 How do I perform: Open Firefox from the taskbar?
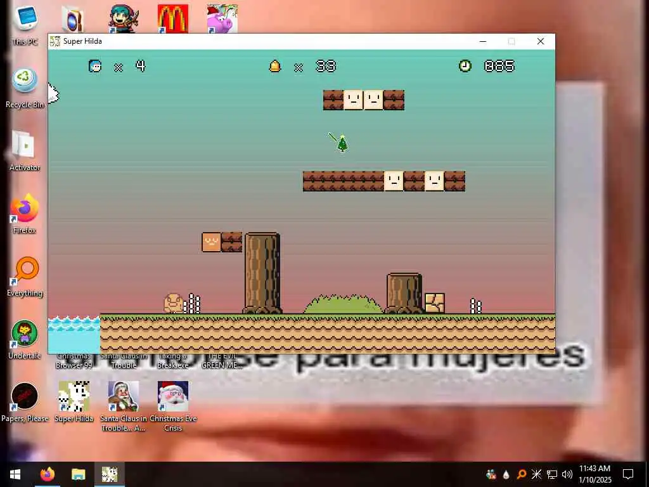point(47,474)
